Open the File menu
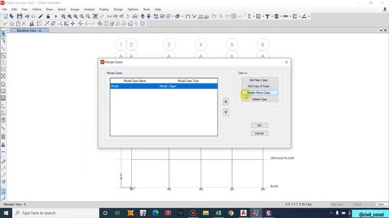The height and width of the screenshot is (218, 389). click(4, 9)
